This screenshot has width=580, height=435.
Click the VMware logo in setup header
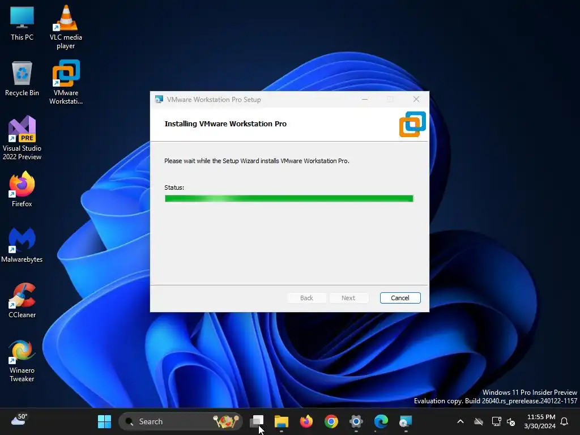tap(412, 124)
